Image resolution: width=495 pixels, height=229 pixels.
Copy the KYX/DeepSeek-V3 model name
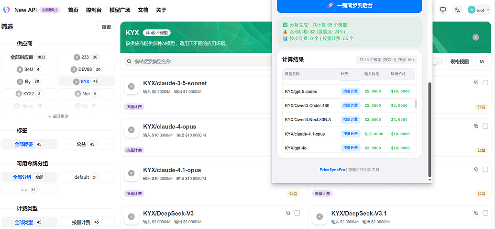287,213
